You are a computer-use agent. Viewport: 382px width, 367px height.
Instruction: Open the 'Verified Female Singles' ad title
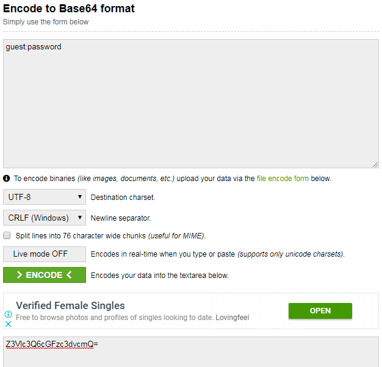click(x=70, y=306)
